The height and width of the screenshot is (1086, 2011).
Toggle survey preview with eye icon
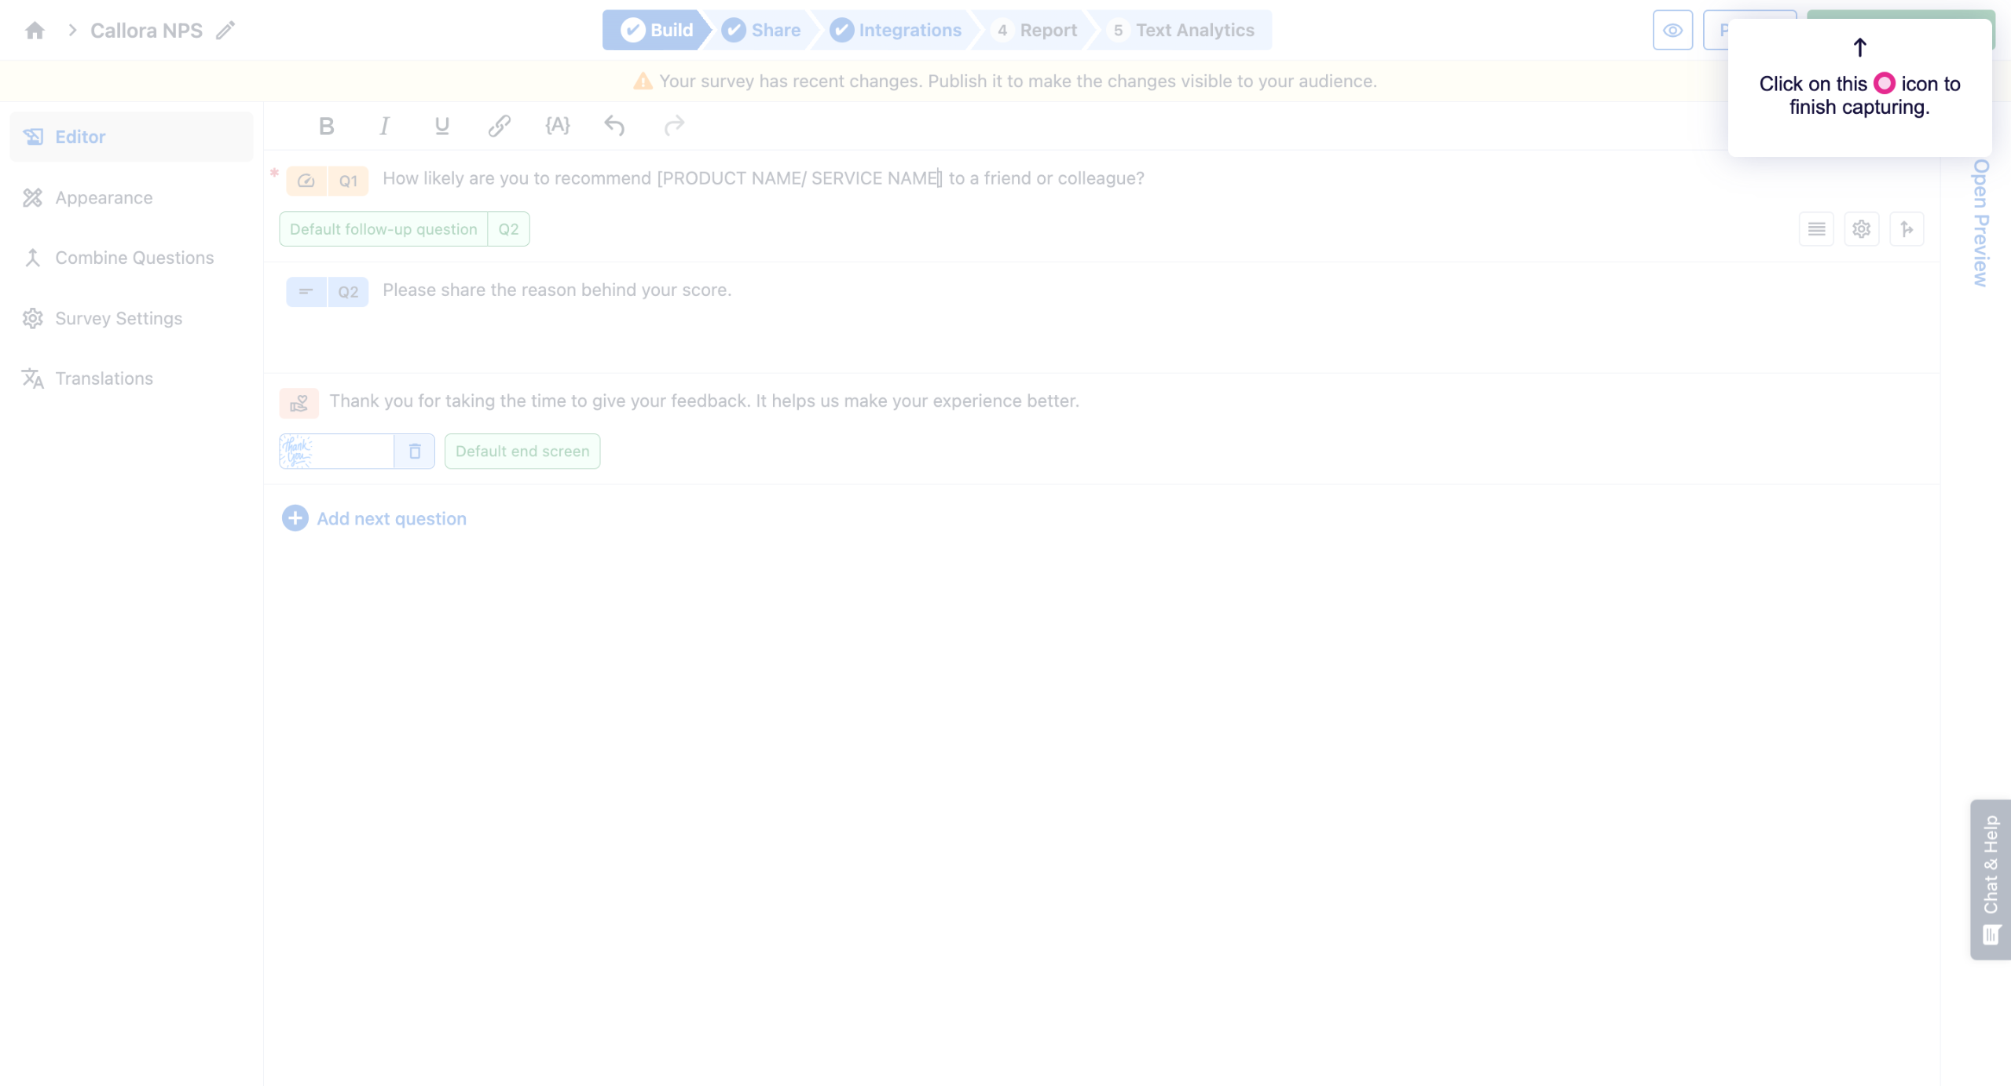coord(1672,31)
